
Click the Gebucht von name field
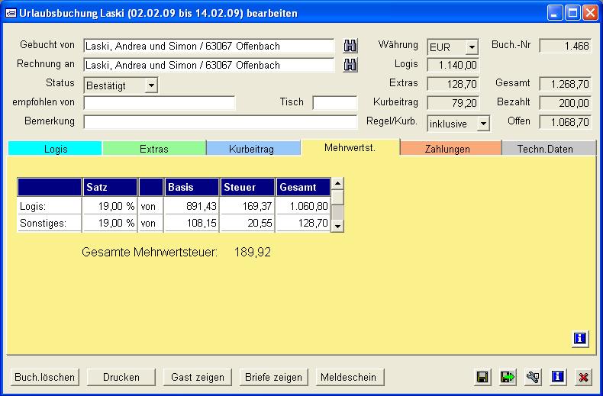pyautogui.click(x=209, y=46)
